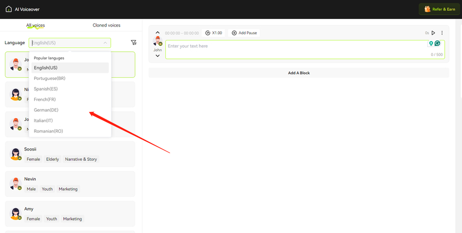Click the Grammarly icon in text box
The width and height of the screenshot is (462, 233).
[438, 43]
